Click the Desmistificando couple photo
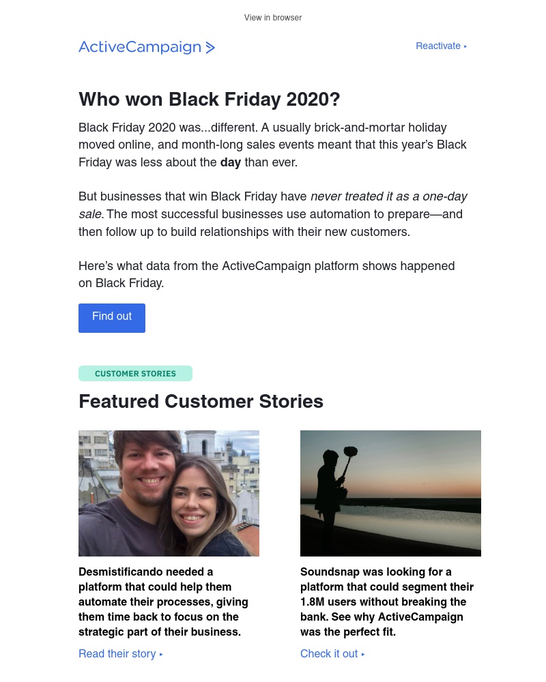This screenshot has height=682, width=546. pos(169,493)
